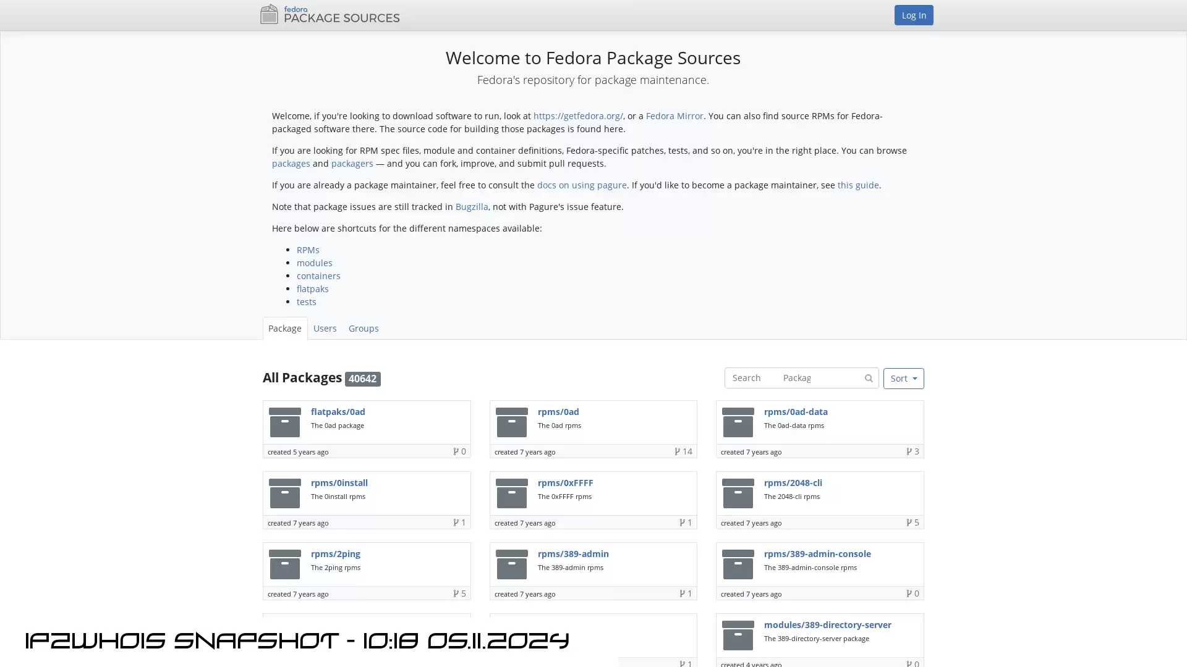Select the Package tab
The width and height of the screenshot is (1187, 667).
(285, 329)
